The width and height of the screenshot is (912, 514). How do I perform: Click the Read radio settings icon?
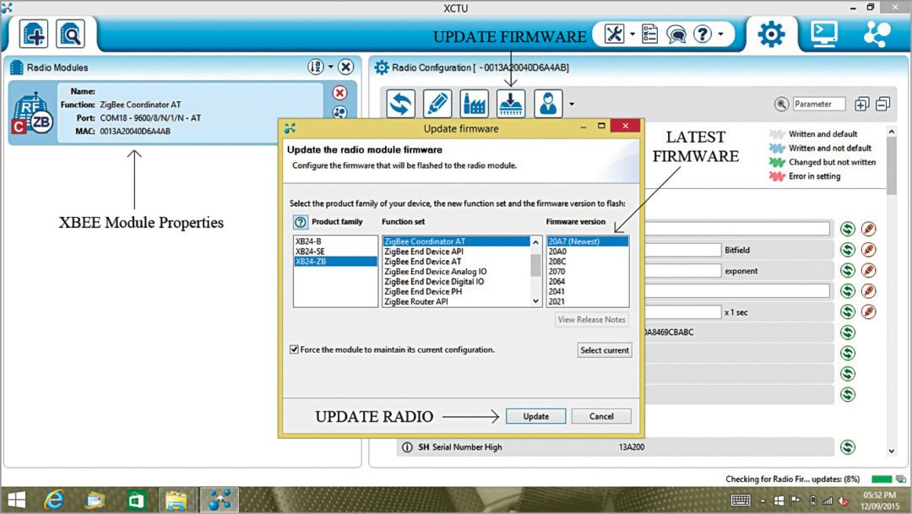[400, 104]
